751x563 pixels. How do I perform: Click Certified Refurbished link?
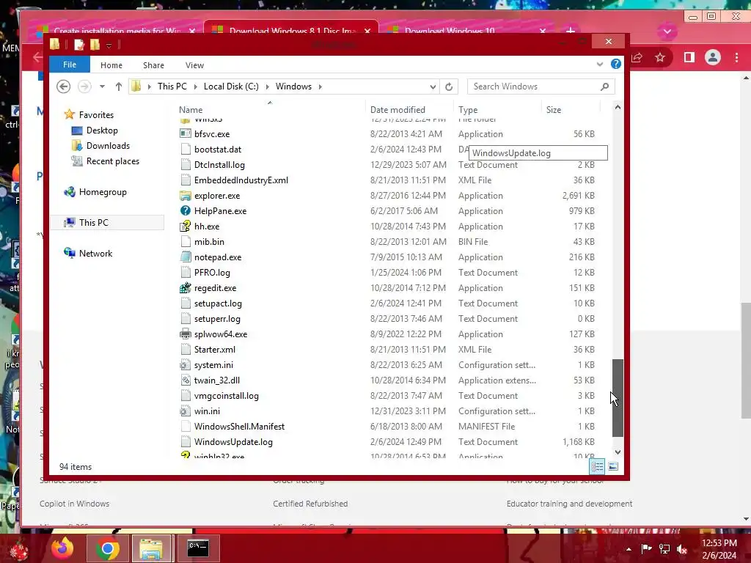[x=310, y=504]
